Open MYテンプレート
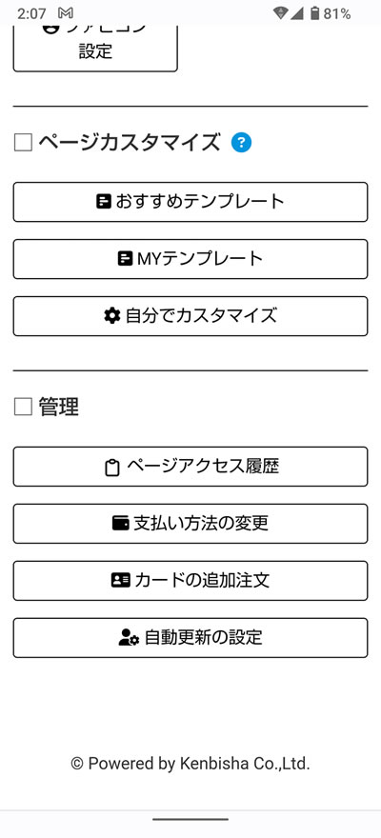The height and width of the screenshot is (838, 381). click(x=190, y=259)
